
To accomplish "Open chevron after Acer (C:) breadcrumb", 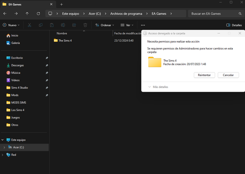I will coord(105,14).
